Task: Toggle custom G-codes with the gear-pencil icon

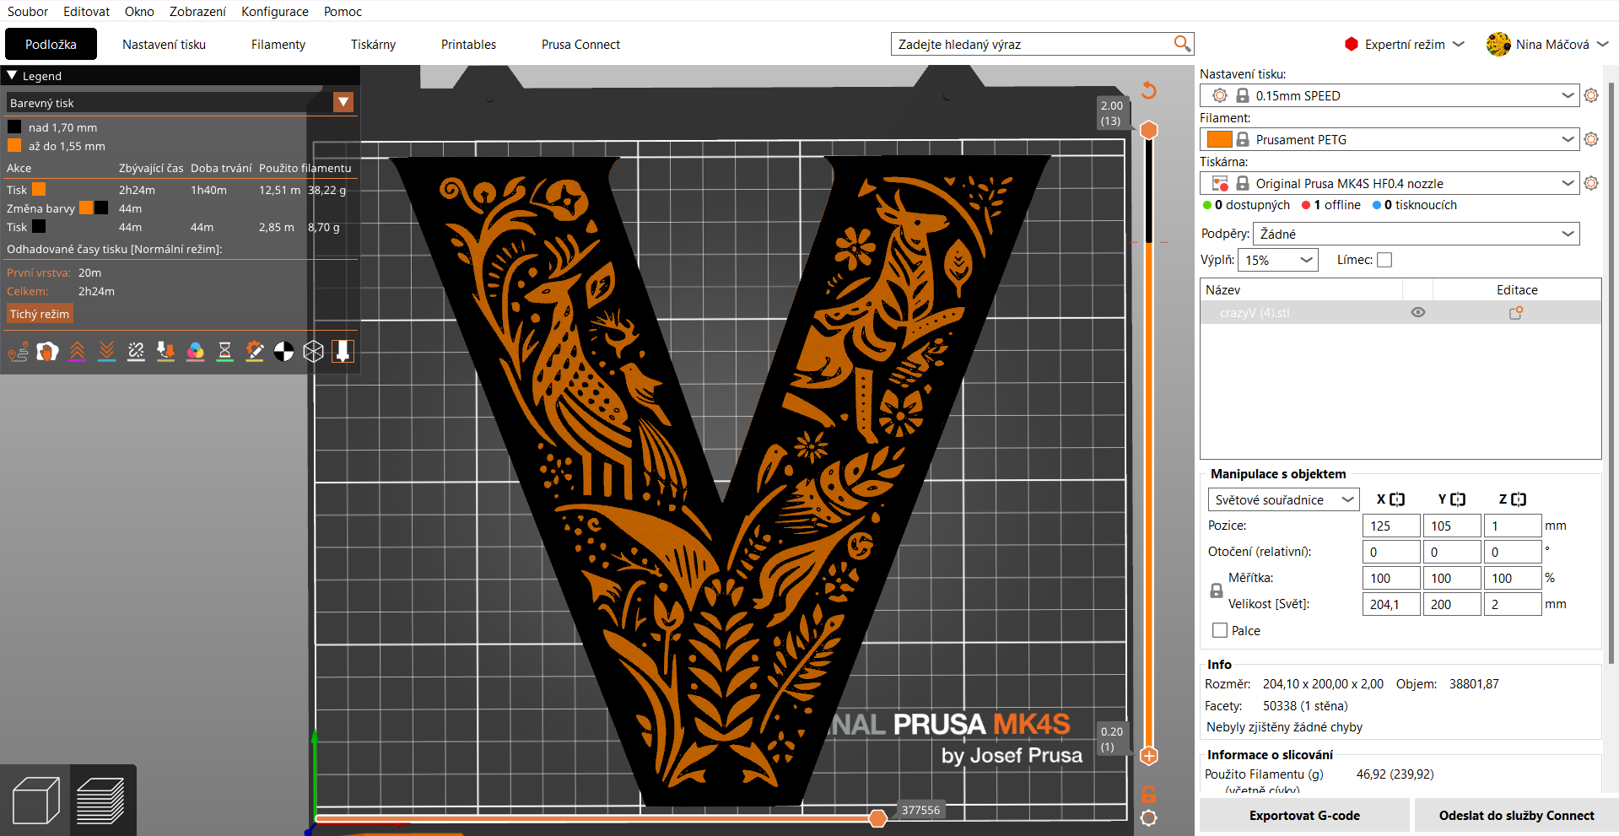Action: pos(255,351)
